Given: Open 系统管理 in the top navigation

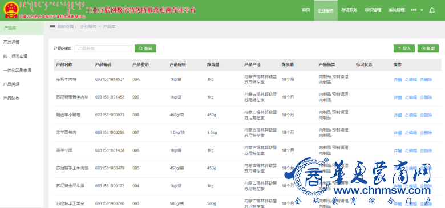Looking at the screenshot, I should pyautogui.click(x=397, y=10).
